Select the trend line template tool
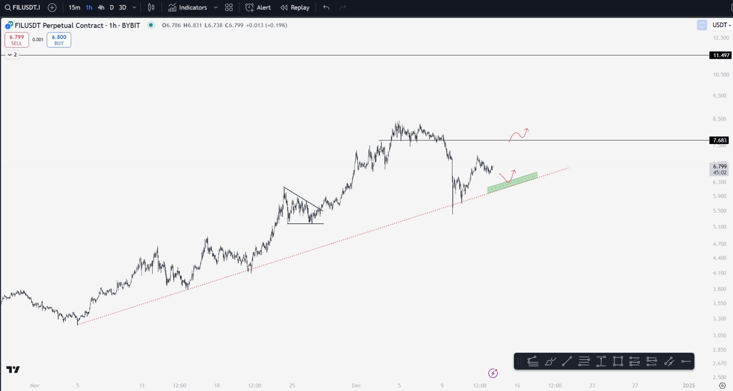Viewport: 733px width, 391px height. click(533, 361)
